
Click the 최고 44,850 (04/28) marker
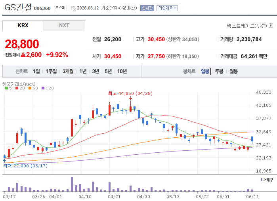click(x=130, y=93)
